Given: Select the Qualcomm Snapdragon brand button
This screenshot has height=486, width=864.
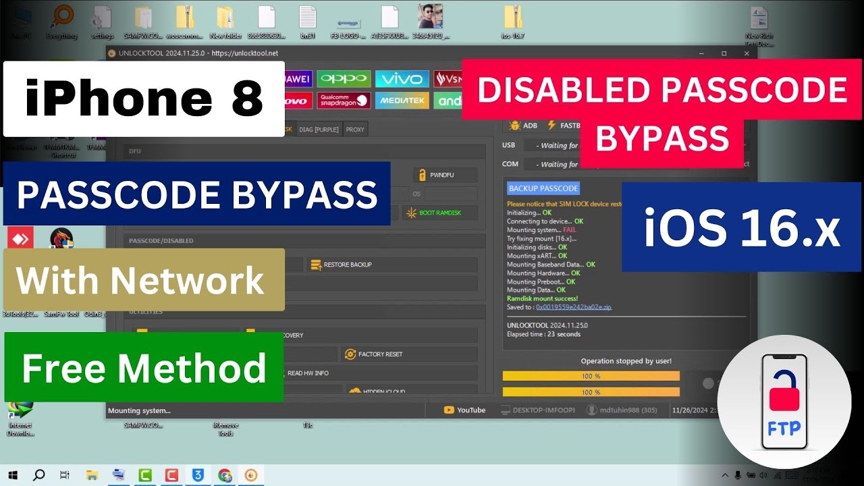Looking at the screenshot, I should coord(344,101).
